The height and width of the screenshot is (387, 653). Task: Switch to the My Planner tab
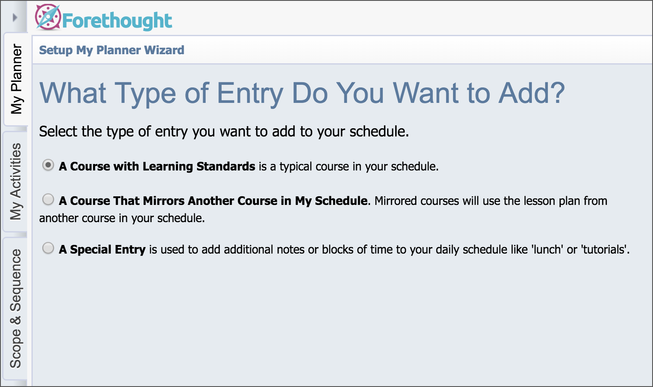point(16,79)
